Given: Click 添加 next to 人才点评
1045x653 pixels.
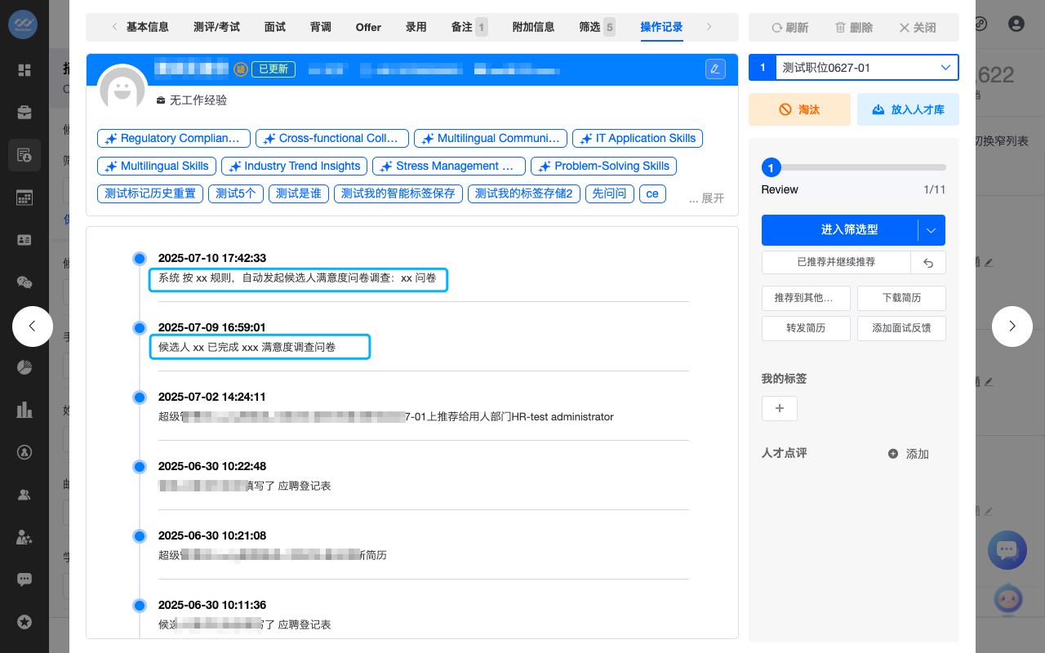Looking at the screenshot, I should [909, 454].
